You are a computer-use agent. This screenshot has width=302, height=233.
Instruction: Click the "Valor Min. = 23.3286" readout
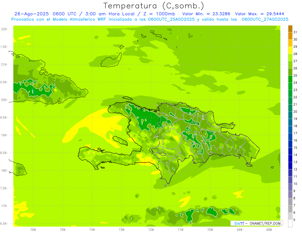206,14
